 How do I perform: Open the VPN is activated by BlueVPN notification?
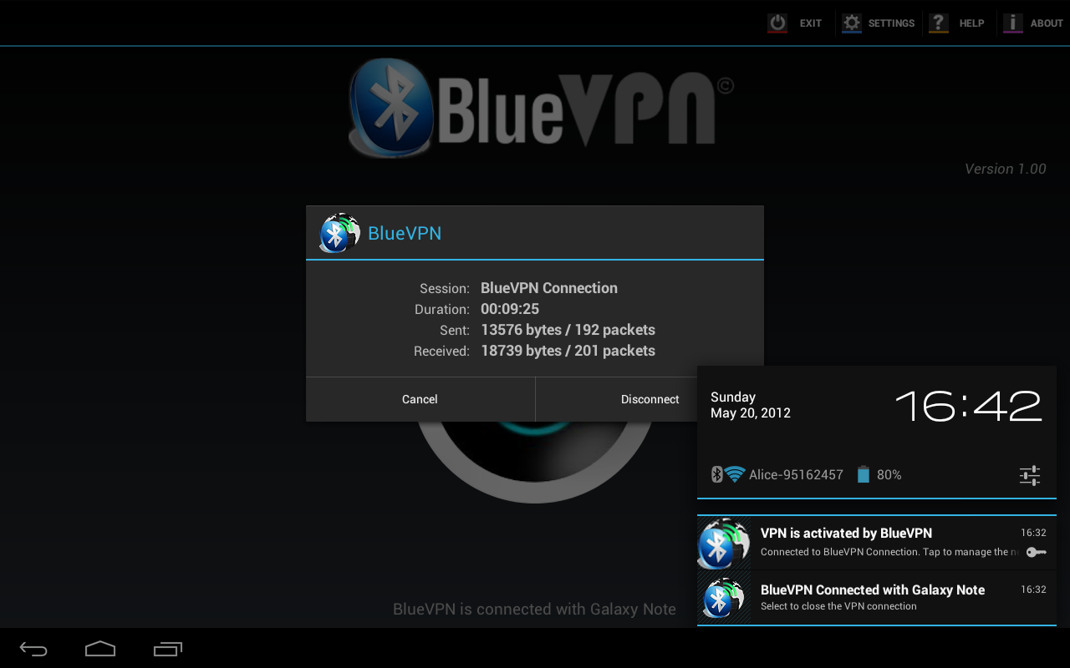[x=877, y=543]
